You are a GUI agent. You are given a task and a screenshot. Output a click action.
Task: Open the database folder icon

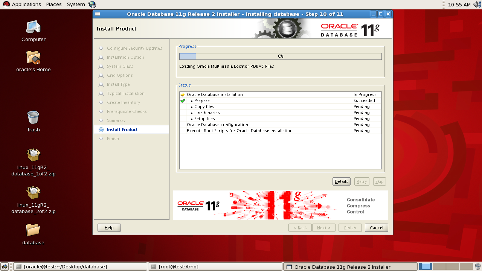pos(33,230)
